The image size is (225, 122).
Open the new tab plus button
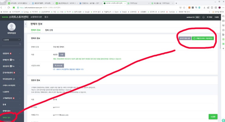[x=176, y=3]
